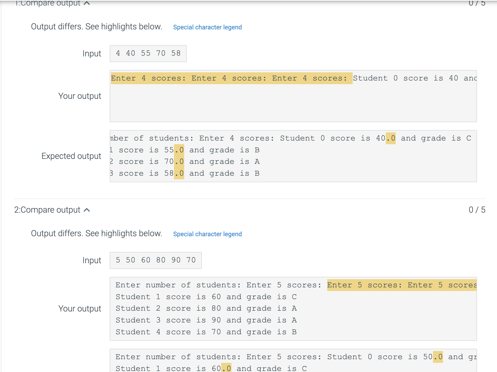497x372 pixels.
Task: Click the chevron beside 1:Compare output
Action: (x=86, y=3)
